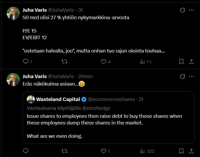Like the tweet with 4 likes
The width and height of the screenshot is (200, 157).
click(x=104, y=62)
